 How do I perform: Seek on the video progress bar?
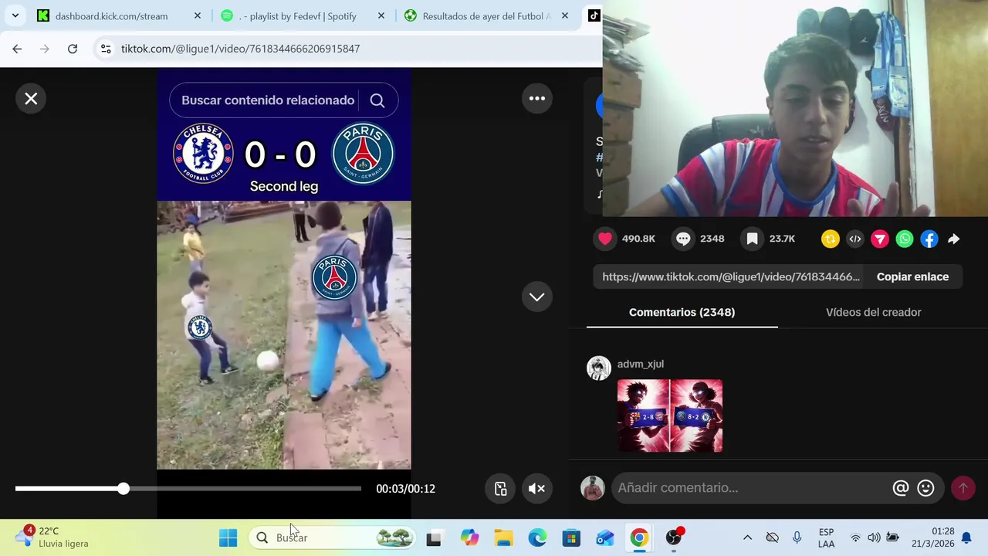[188, 489]
